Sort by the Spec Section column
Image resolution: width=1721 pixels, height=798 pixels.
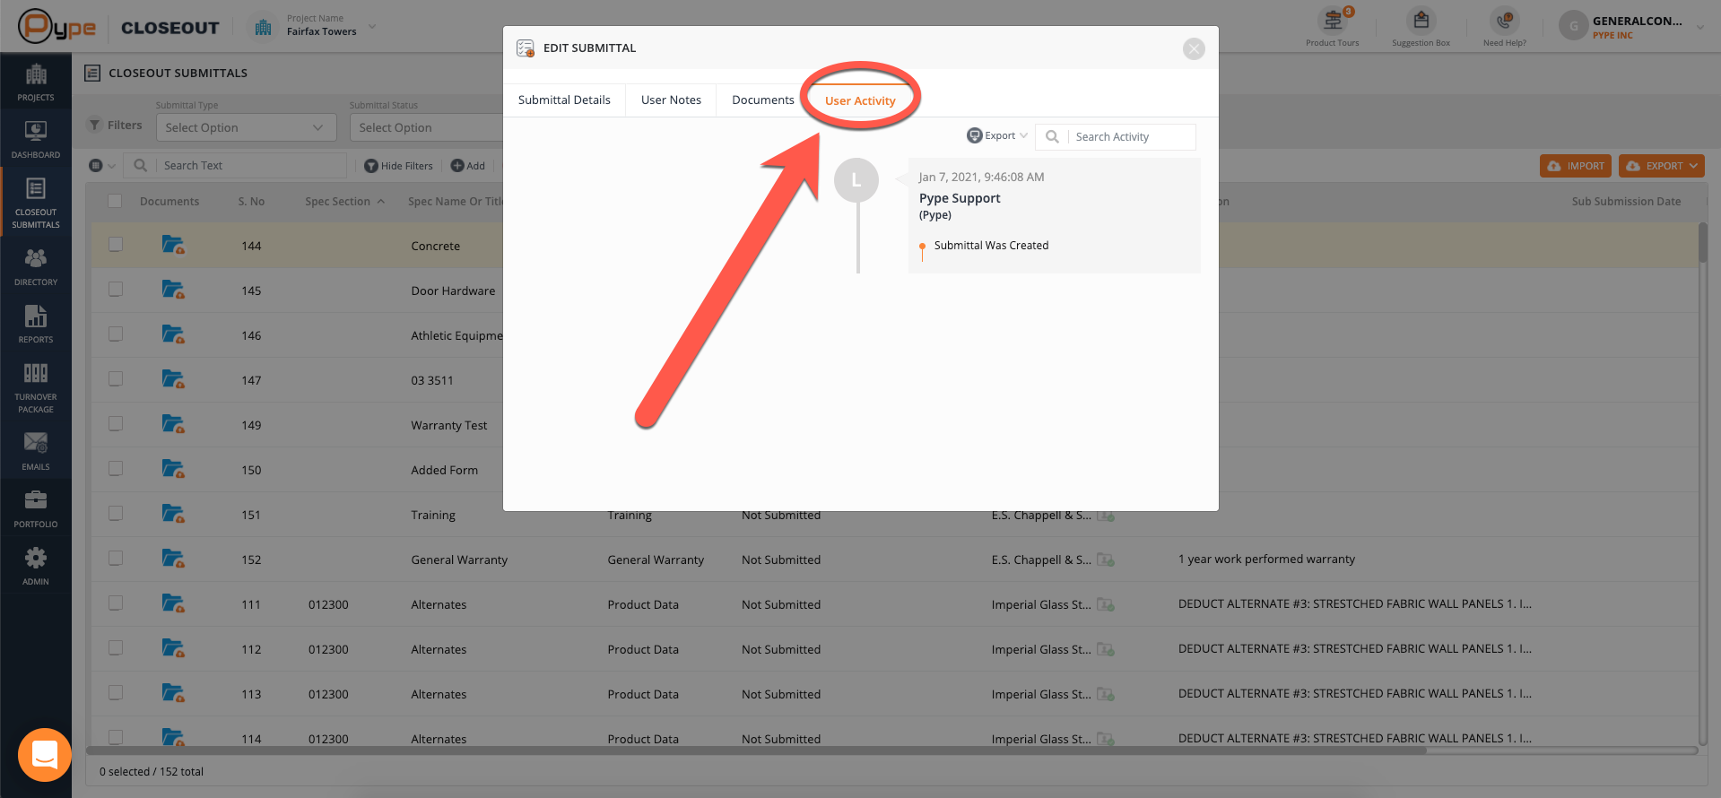tap(344, 201)
